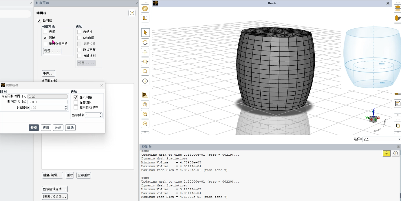Increase the 时间步数 stepper value
Screen dimensions: 401x201
pos(66,106)
